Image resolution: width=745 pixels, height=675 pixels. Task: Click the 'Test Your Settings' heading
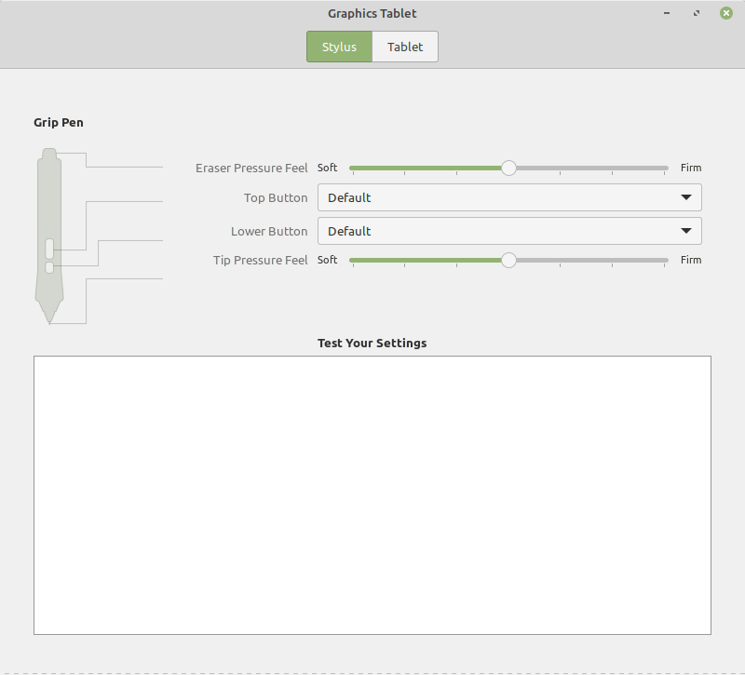(372, 343)
